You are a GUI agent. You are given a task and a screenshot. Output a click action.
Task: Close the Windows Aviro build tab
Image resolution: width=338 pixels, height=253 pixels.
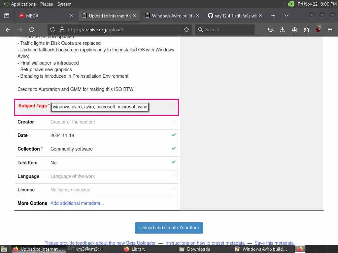197,16
